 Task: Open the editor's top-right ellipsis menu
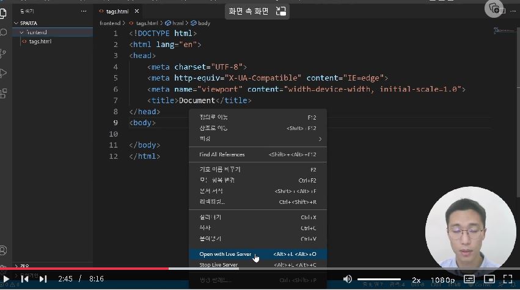click(x=513, y=11)
